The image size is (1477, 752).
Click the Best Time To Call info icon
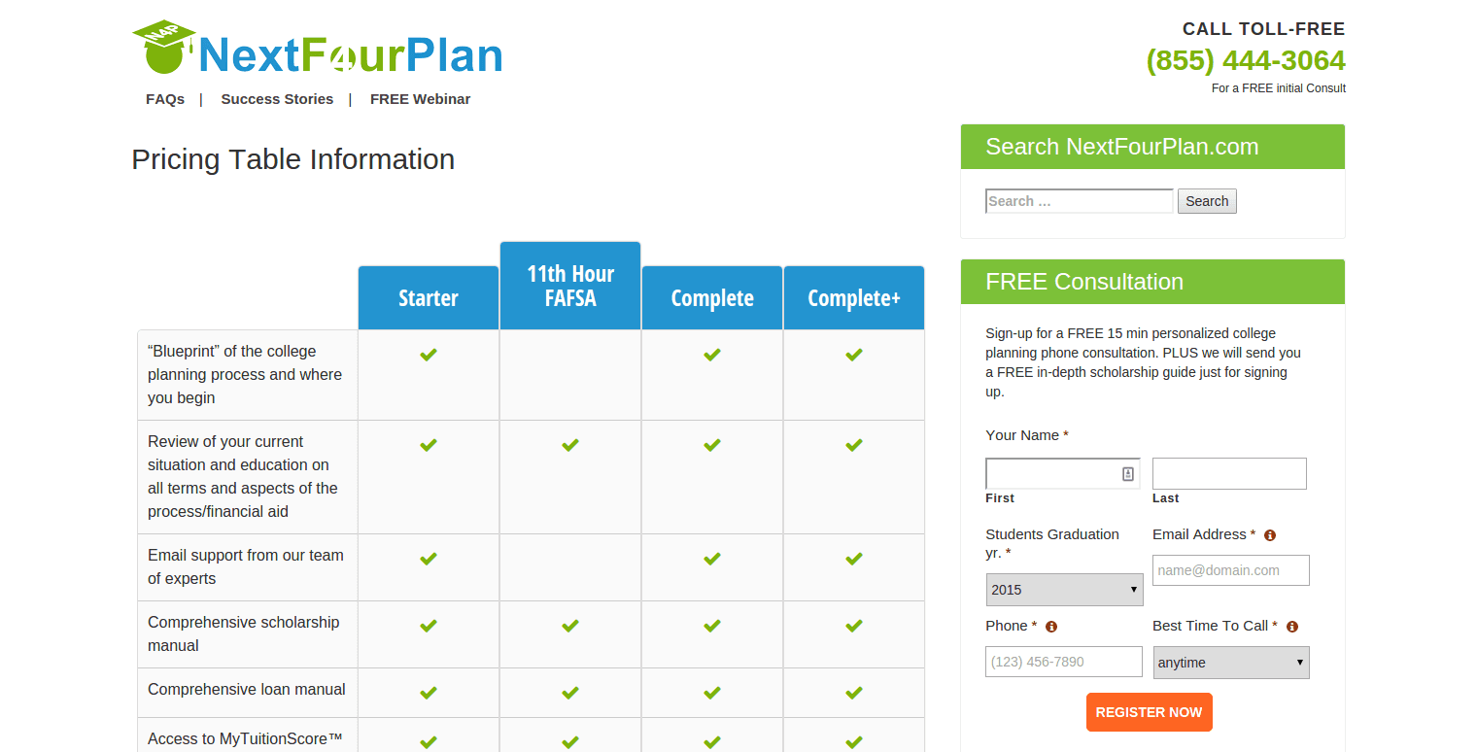tap(1291, 627)
